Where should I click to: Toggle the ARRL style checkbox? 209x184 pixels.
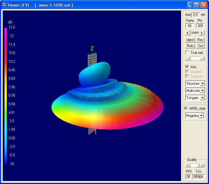pos(186,108)
